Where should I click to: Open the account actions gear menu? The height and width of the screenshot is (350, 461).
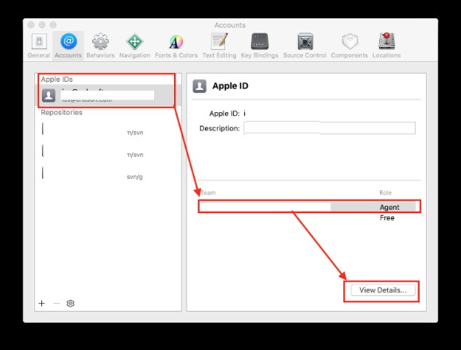(70, 303)
